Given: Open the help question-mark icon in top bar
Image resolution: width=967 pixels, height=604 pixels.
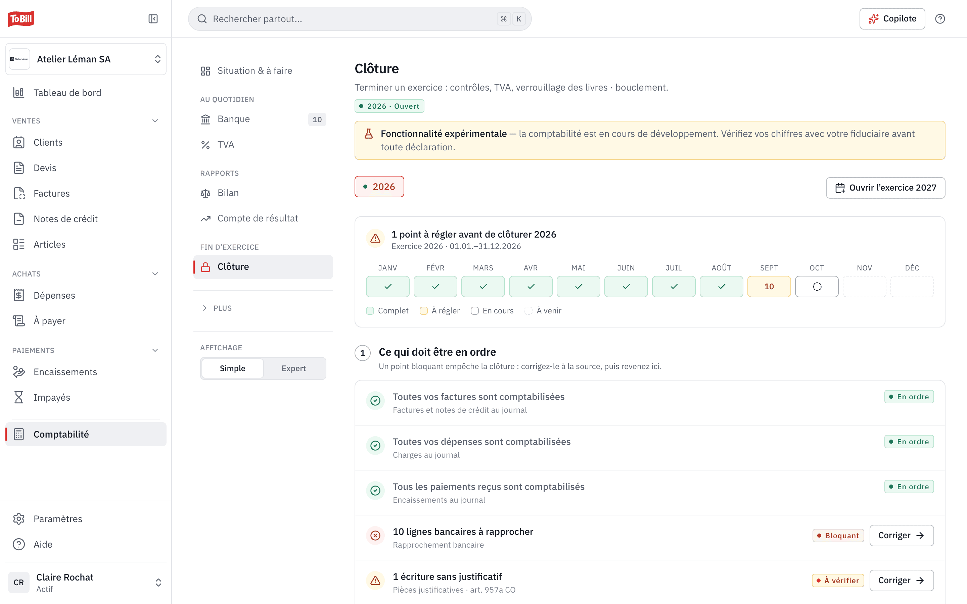Looking at the screenshot, I should [940, 19].
